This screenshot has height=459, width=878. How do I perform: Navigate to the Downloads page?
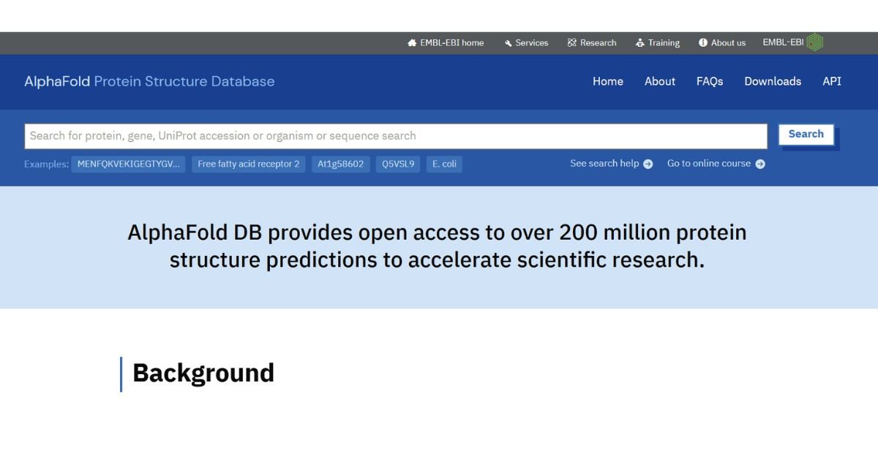pyautogui.click(x=773, y=81)
